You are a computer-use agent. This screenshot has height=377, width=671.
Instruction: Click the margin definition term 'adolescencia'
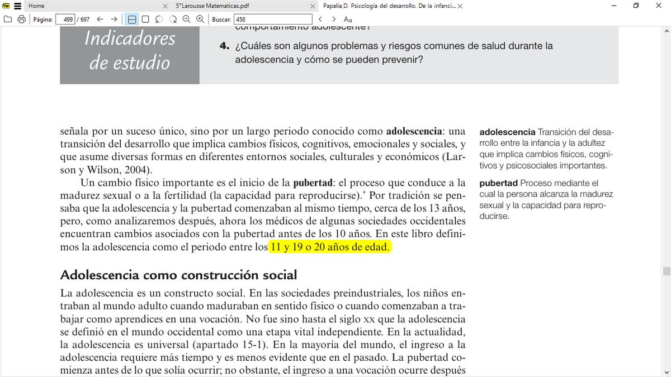(507, 132)
